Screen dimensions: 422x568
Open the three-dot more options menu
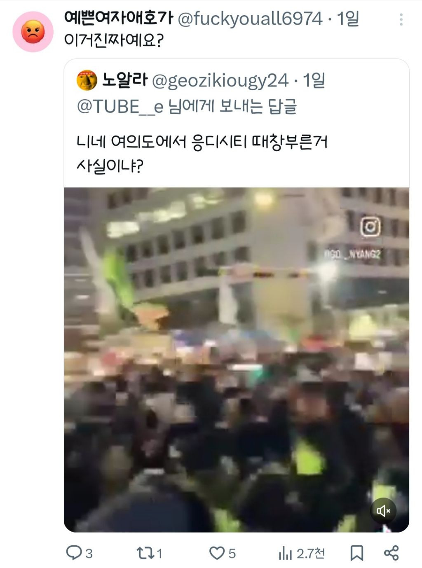[401, 19]
